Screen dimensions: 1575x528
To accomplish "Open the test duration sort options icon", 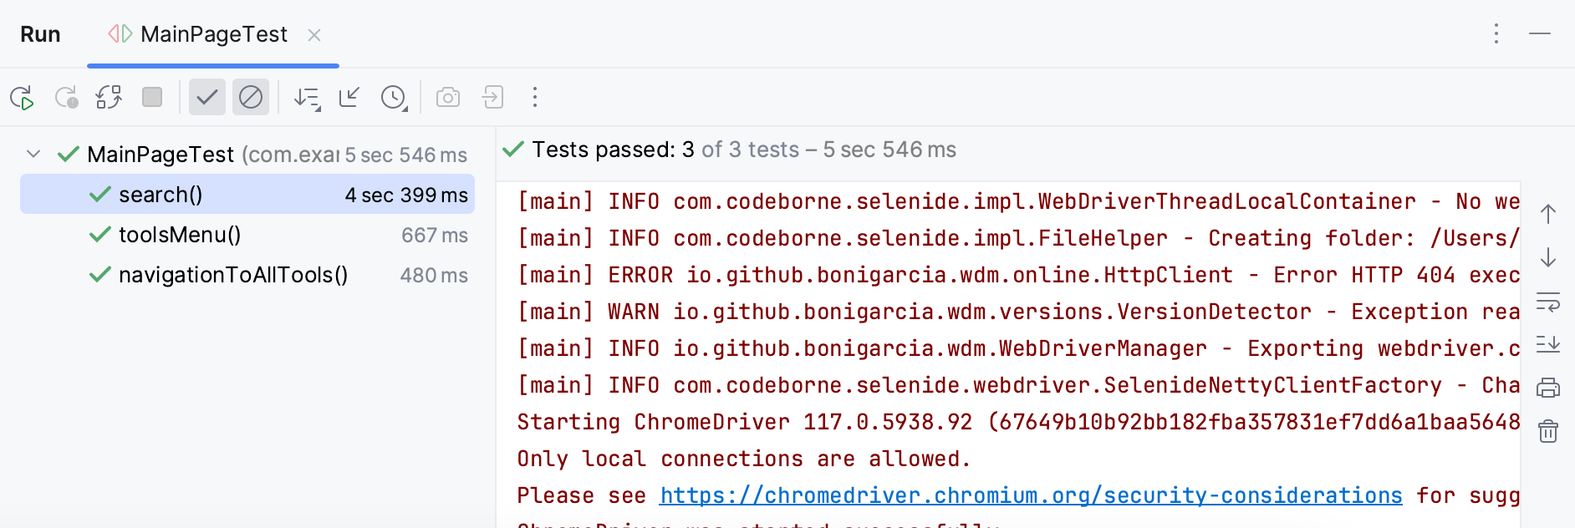I will coord(307,98).
